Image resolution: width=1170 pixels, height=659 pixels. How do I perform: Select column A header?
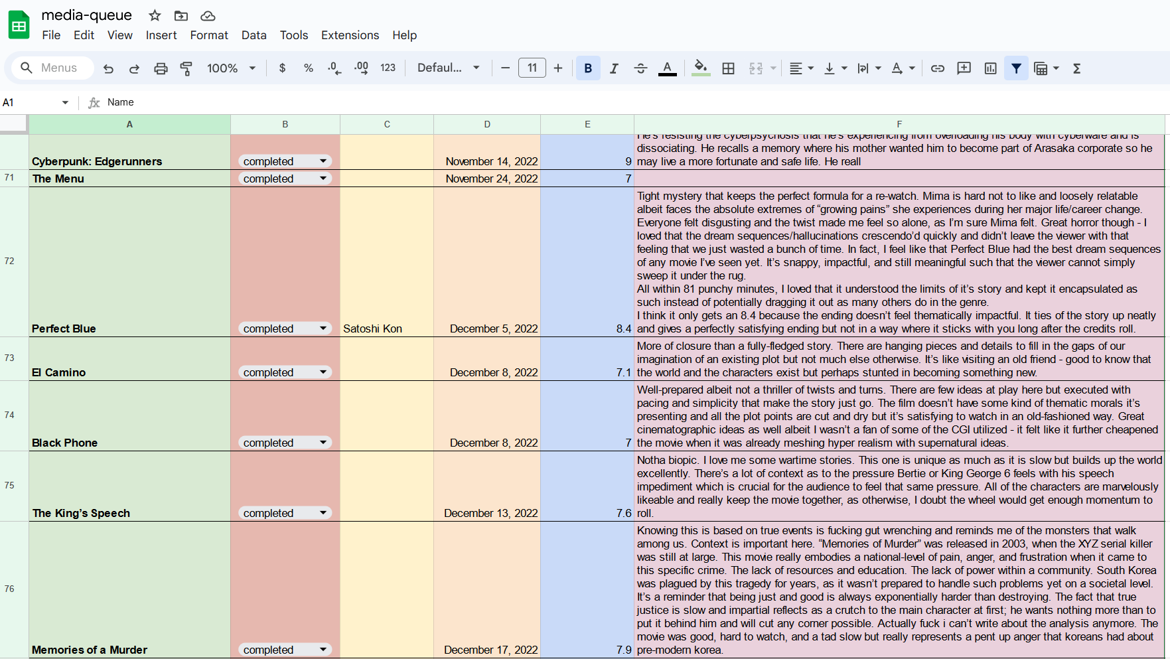click(129, 124)
